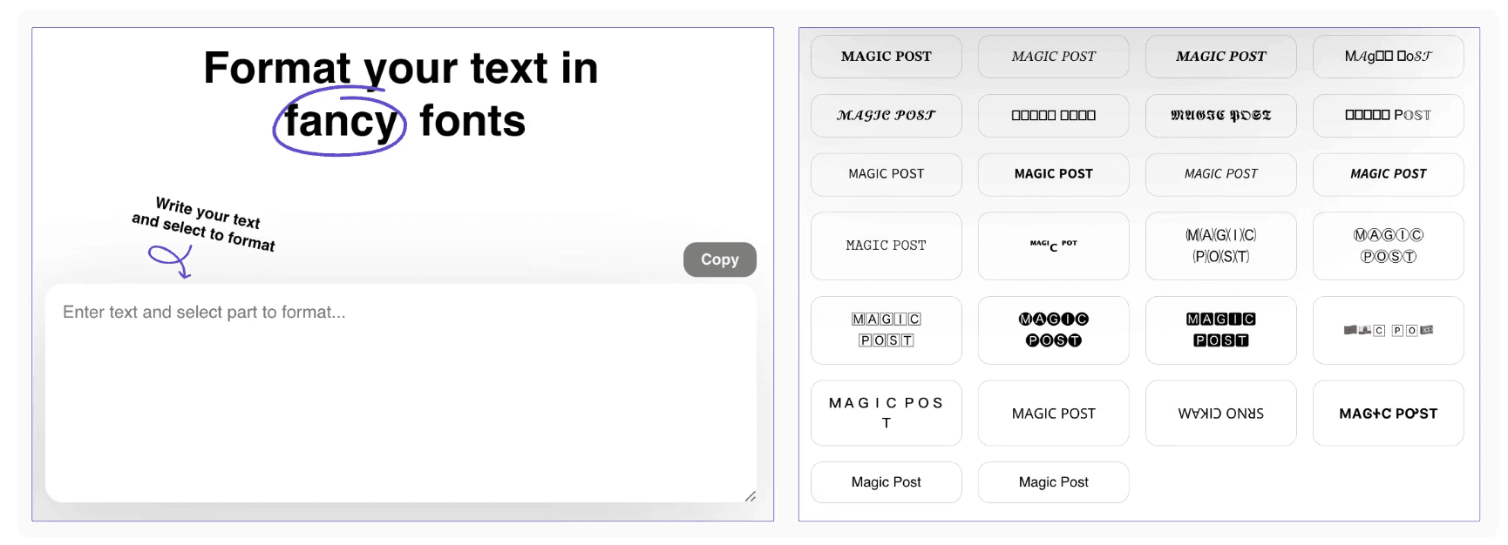Choose the mixed-character MAgII DoST style
Viewport: 1508px width, 545px height.
pos(1388,56)
